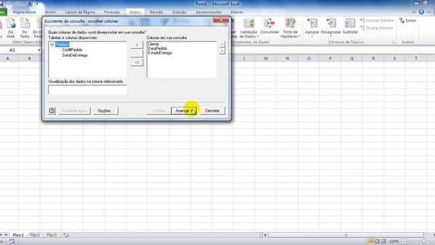Open Validação de Dados tool
Screen dimensions: 435x245
click(x=249, y=28)
